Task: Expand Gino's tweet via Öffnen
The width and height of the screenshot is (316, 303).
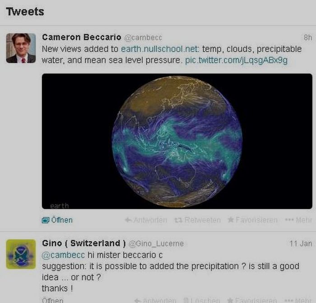Action: click(x=53, y=300)
